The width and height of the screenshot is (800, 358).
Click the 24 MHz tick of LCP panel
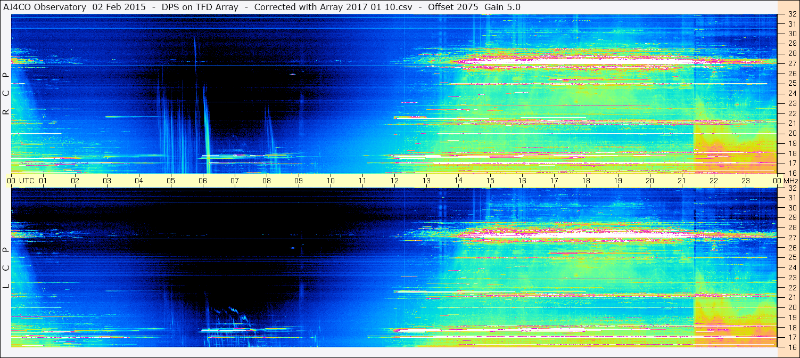(791, 267)
